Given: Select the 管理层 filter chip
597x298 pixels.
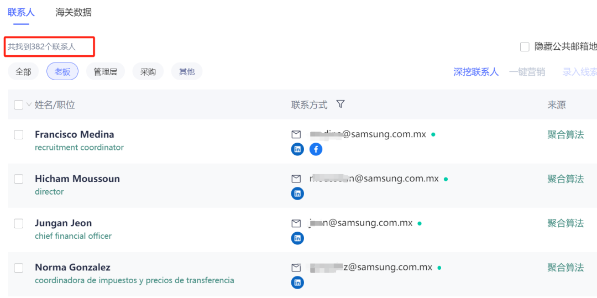Looking at the screenshot, I should coord(106,71).
